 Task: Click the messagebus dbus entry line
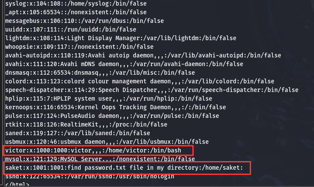(84, 21)
